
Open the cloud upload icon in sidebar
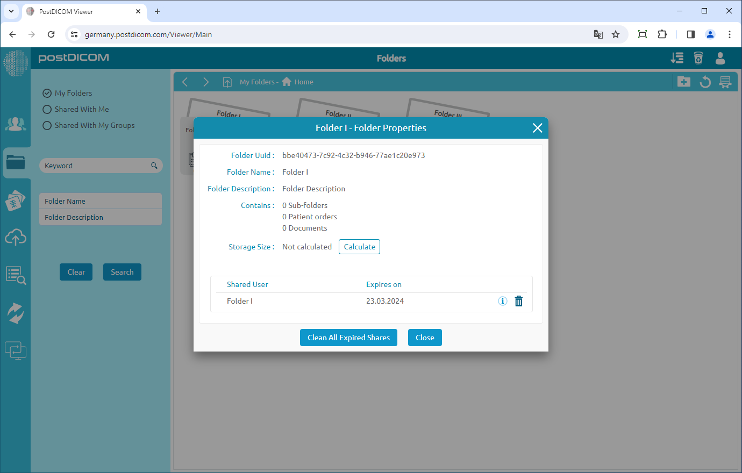tap(16, 237)
